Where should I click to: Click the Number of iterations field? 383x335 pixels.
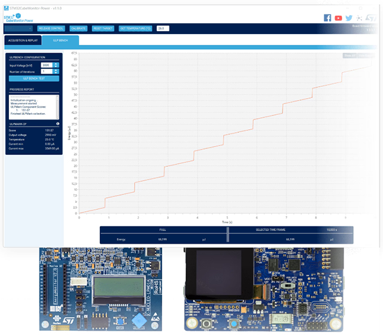point(47,71)
